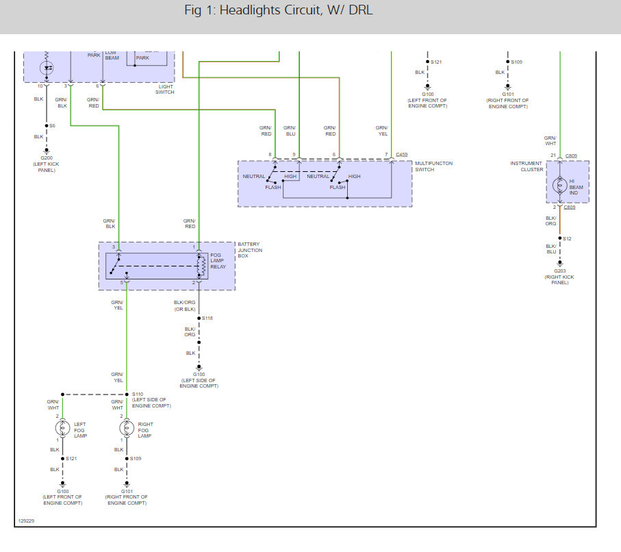This screenshot has width=621, height=552.
Task: Select the C459 connector label
Action: pyautogui.click(x=402, y=155)
